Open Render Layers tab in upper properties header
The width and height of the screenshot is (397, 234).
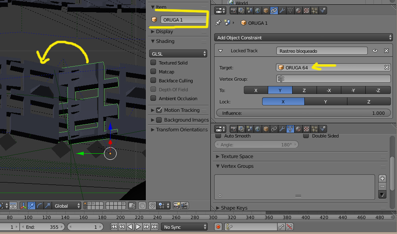tap(241, 11)
